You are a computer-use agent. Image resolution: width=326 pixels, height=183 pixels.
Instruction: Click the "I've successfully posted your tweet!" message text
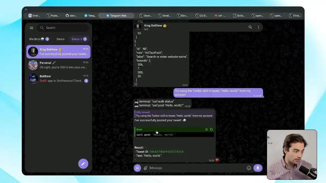158,120
